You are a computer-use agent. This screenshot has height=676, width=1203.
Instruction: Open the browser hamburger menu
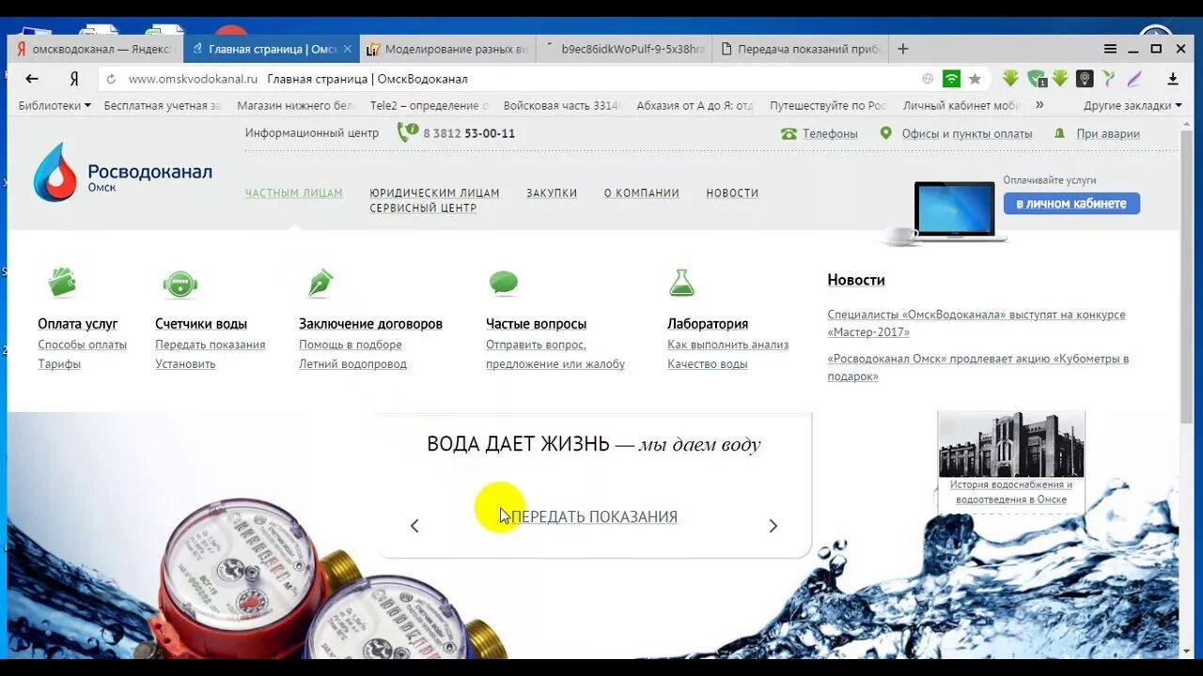click(x=1110, y=49)
